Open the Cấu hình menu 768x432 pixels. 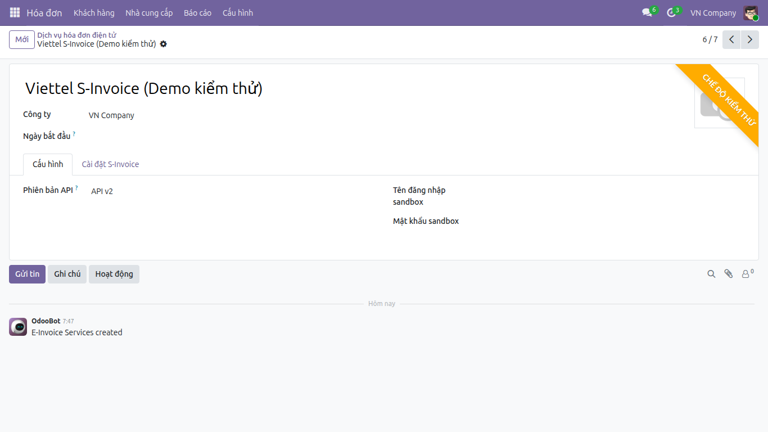pos(238,12)
